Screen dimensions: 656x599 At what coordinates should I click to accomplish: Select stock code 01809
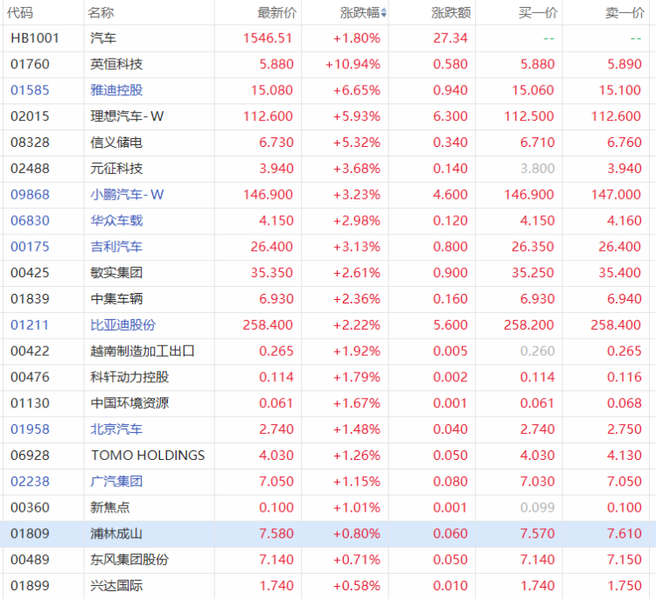[30, 533]
